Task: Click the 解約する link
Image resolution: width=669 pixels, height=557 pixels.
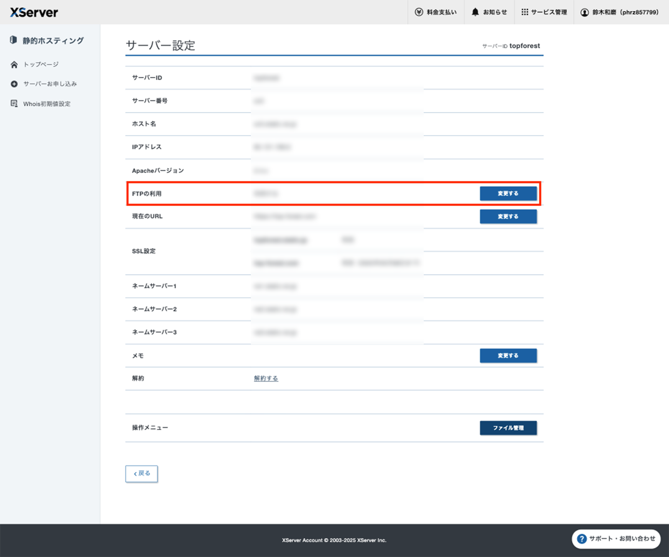Action: click(x=266, y=378)
